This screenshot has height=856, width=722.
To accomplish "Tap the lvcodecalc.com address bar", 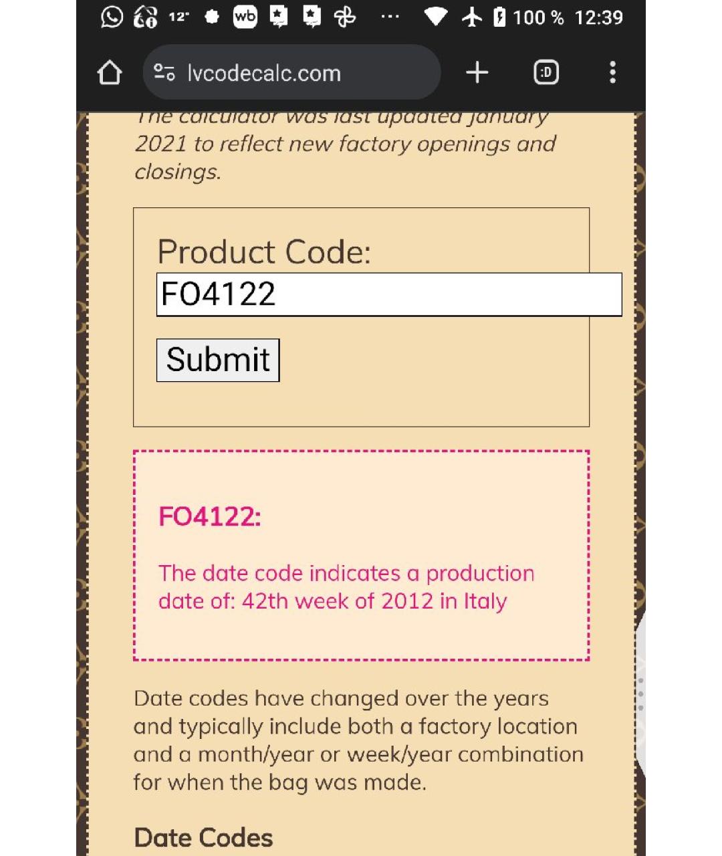I will click(x=291, y=72).
